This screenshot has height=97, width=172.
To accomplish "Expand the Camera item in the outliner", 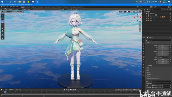I will (147, 15).
